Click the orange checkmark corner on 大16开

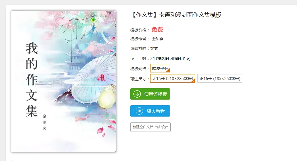click(x=193, y=81)
